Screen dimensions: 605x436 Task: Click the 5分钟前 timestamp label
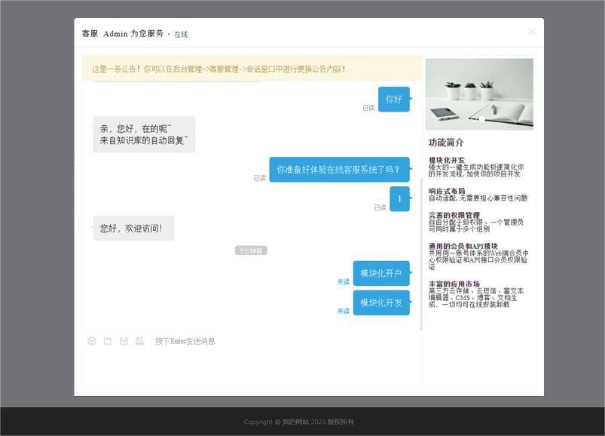tap(249, 250)
